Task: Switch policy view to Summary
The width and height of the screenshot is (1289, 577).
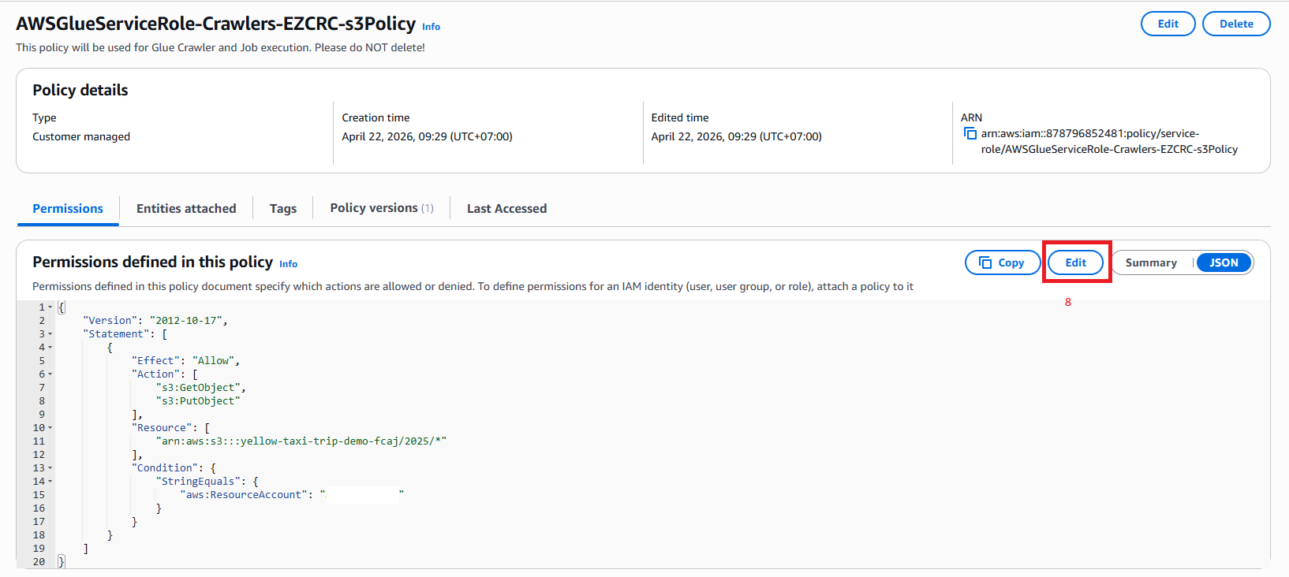Action: 1151,262
